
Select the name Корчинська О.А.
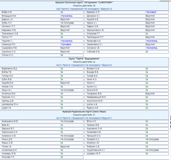coord(10,132)
